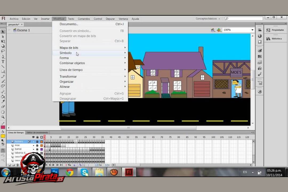Image resolution: width=288 pixels, height=192 pixels.
Task: Select the Hand tool
Action: [x=3, y=112]
